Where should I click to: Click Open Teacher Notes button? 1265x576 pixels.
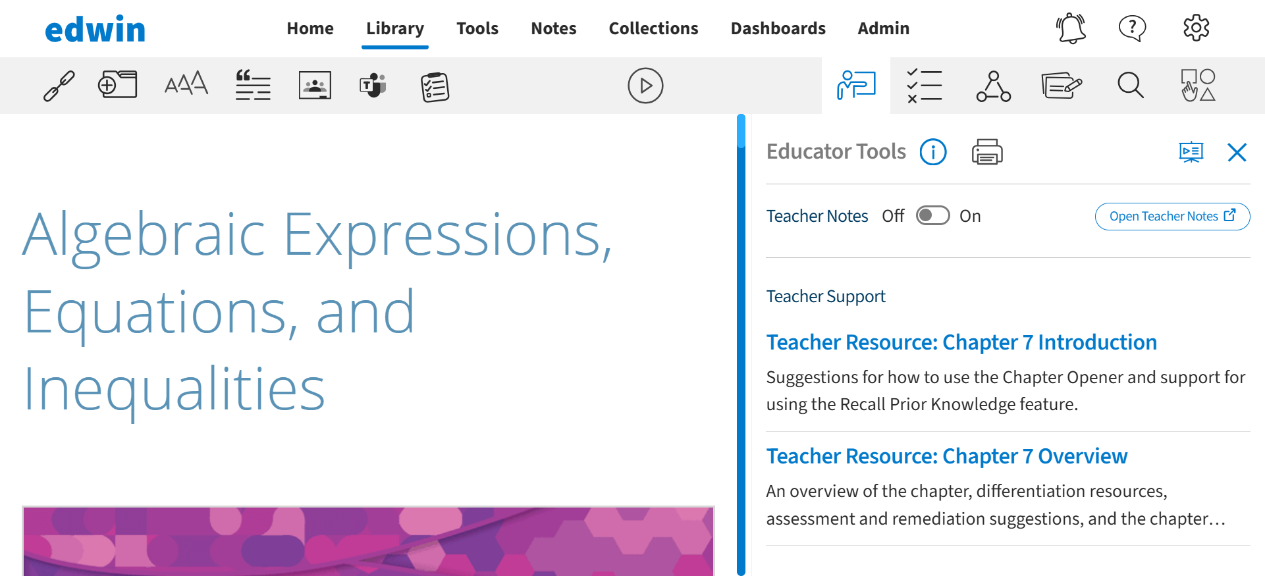(x=1172, y=217)
